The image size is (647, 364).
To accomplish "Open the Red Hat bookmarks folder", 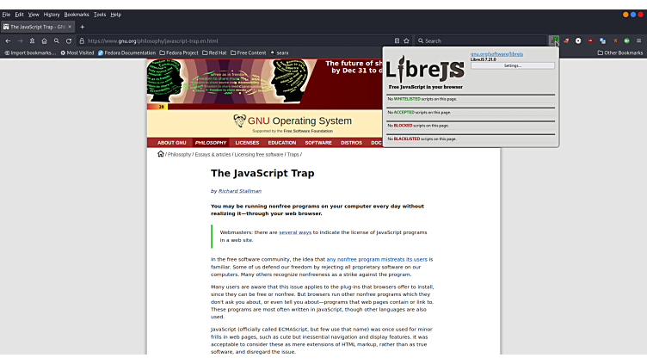I will pos(215,52).
